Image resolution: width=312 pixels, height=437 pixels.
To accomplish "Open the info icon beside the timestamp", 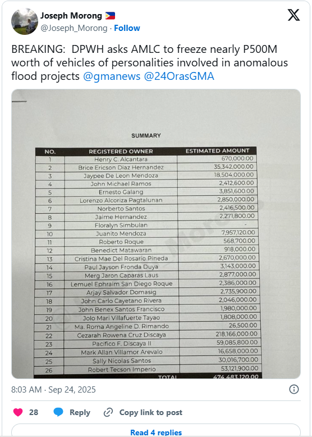I will [x=294, y=389].
